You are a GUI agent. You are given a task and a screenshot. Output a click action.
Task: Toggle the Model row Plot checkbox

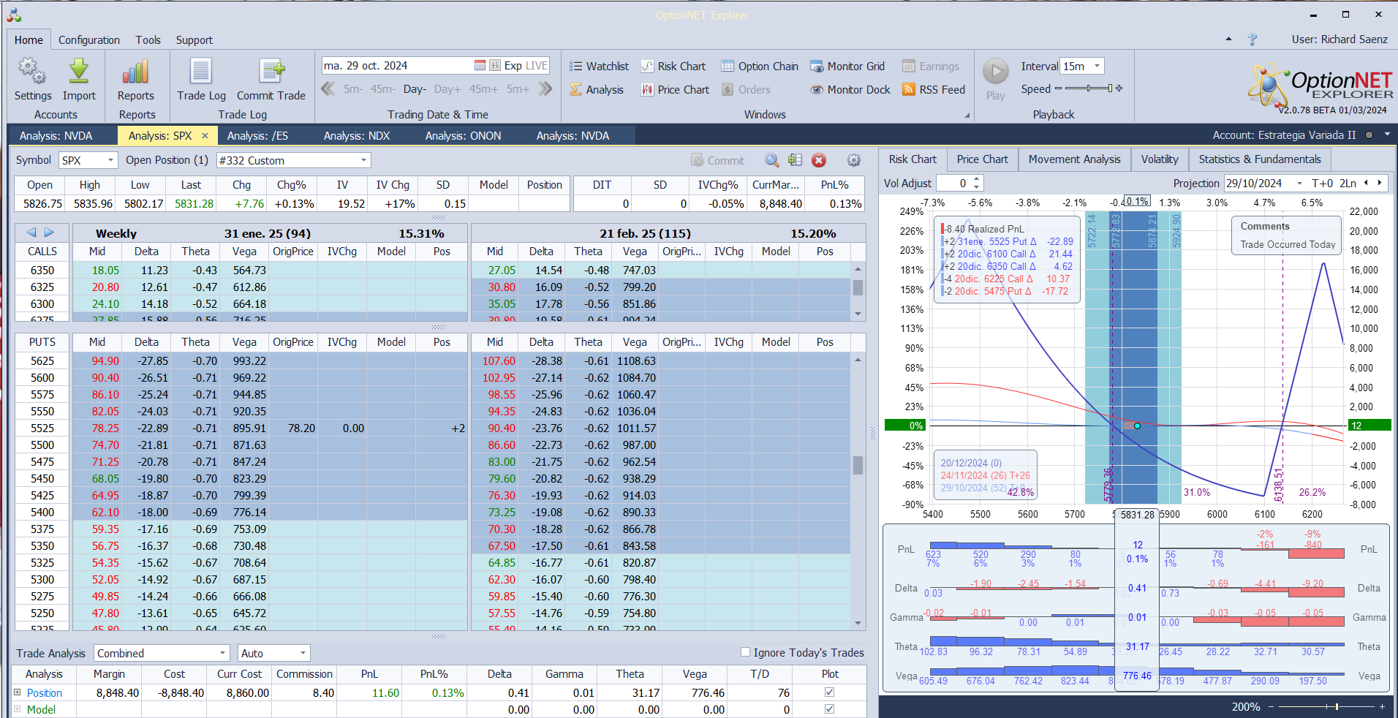[829, 709]
